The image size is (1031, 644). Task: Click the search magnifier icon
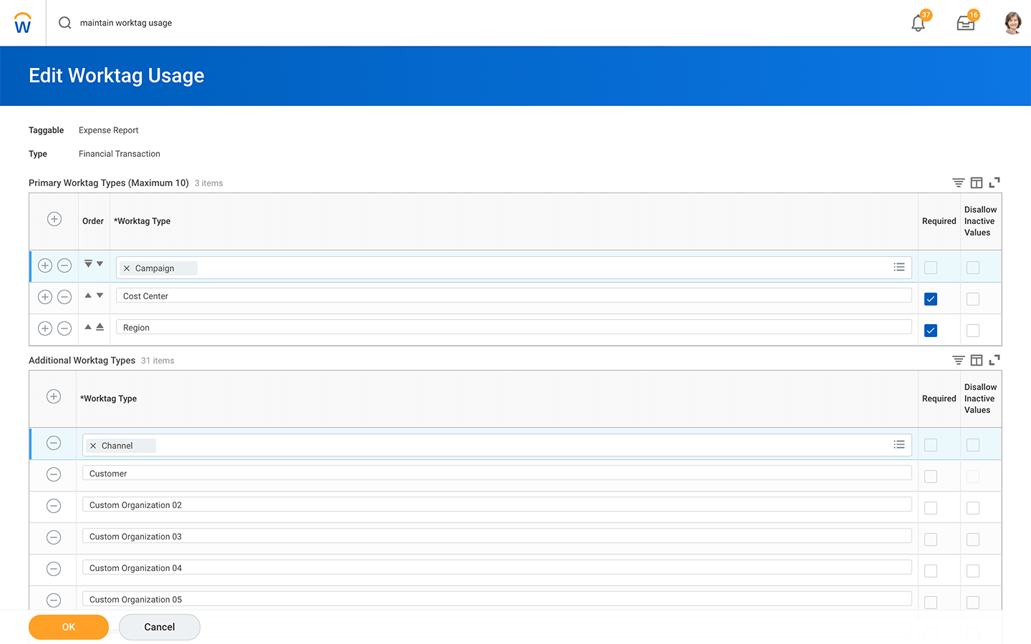coord(65,23)
